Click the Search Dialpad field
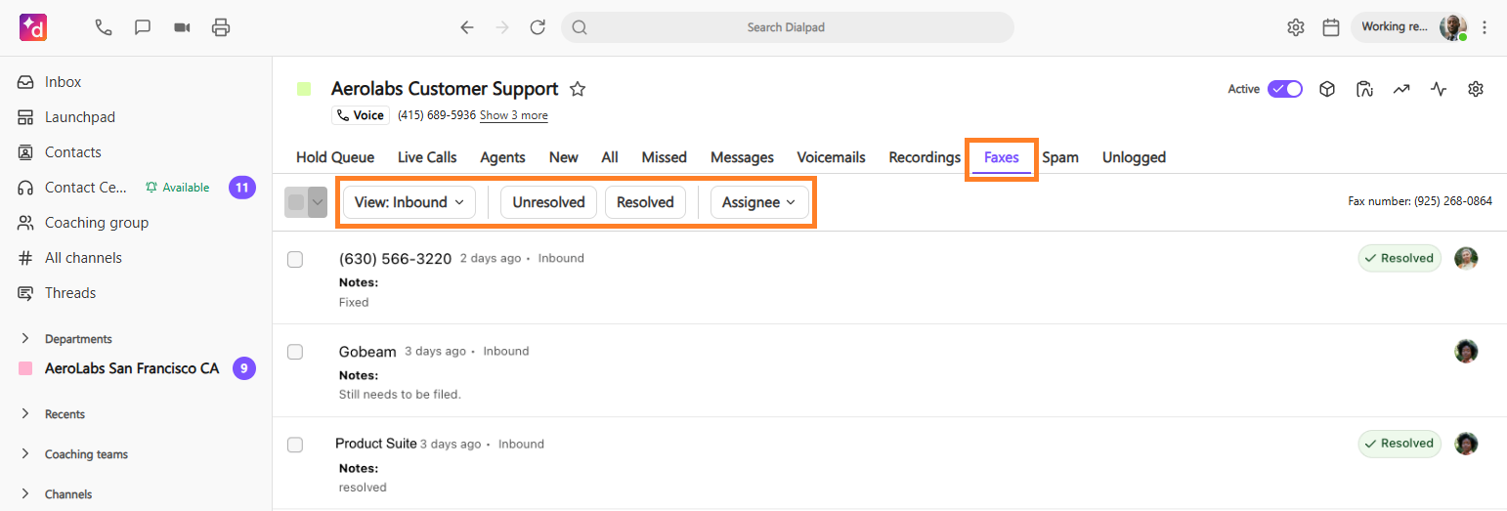The width and height of the screenshot is (1507, 511). [x=787, y=27]
